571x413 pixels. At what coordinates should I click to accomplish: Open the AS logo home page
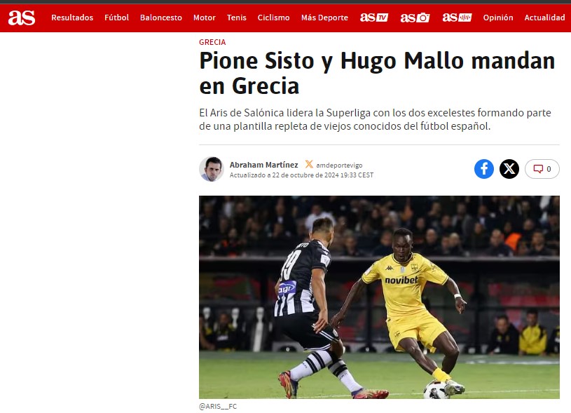pyautogui.click(x=22, y=18)
